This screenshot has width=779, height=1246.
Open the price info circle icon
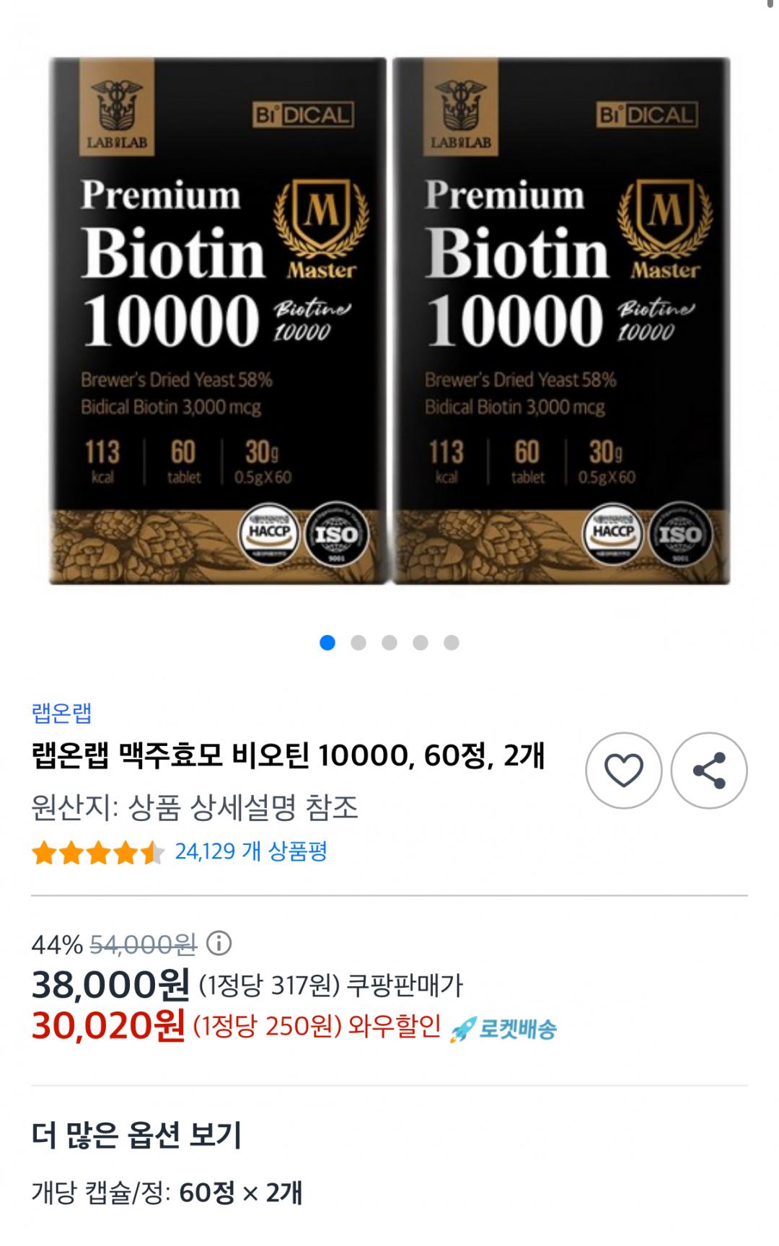219,943
